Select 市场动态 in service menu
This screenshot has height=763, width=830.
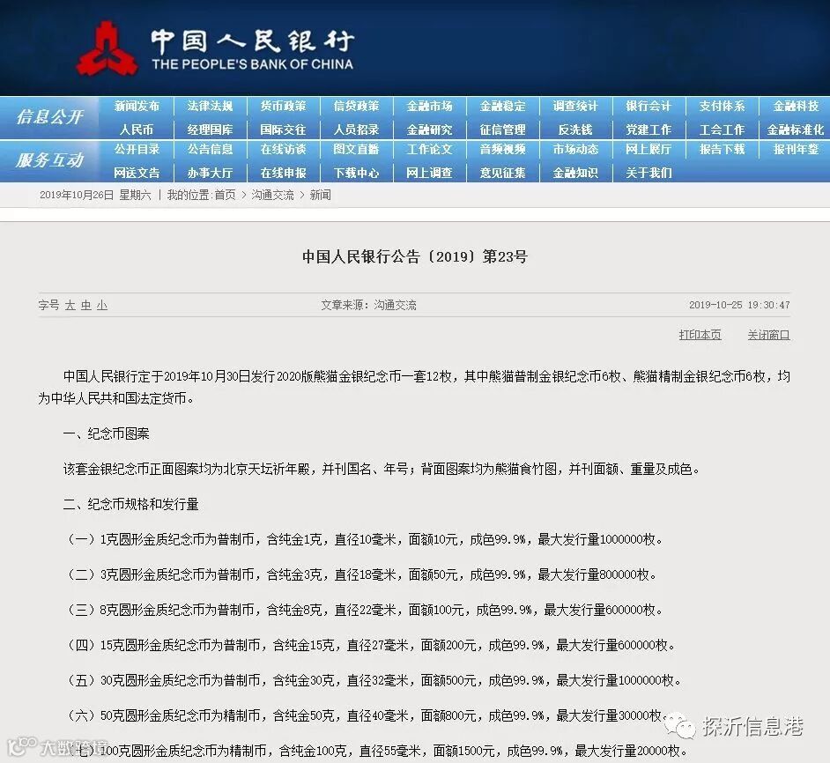click(575, 149)
